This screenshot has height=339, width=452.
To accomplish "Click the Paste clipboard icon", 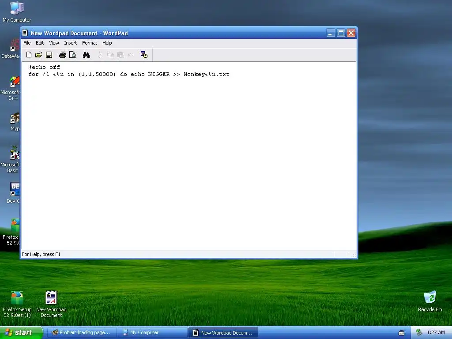I will click(x=121, y=55).
